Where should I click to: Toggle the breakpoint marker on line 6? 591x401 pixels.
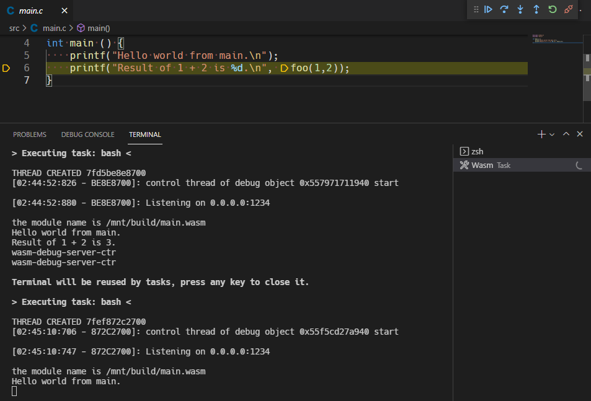point(6,68)
